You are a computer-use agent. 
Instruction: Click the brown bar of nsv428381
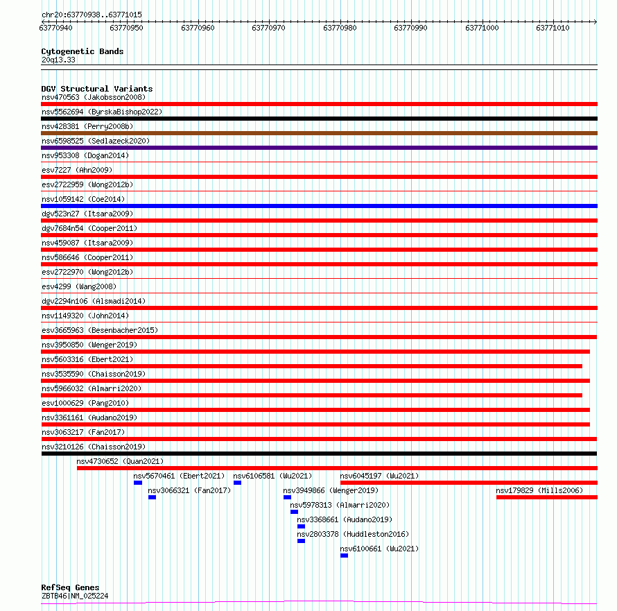(319, 133)
